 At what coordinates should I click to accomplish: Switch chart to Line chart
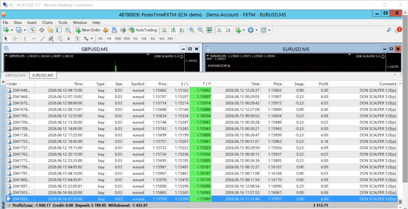[x=182, y=30]
